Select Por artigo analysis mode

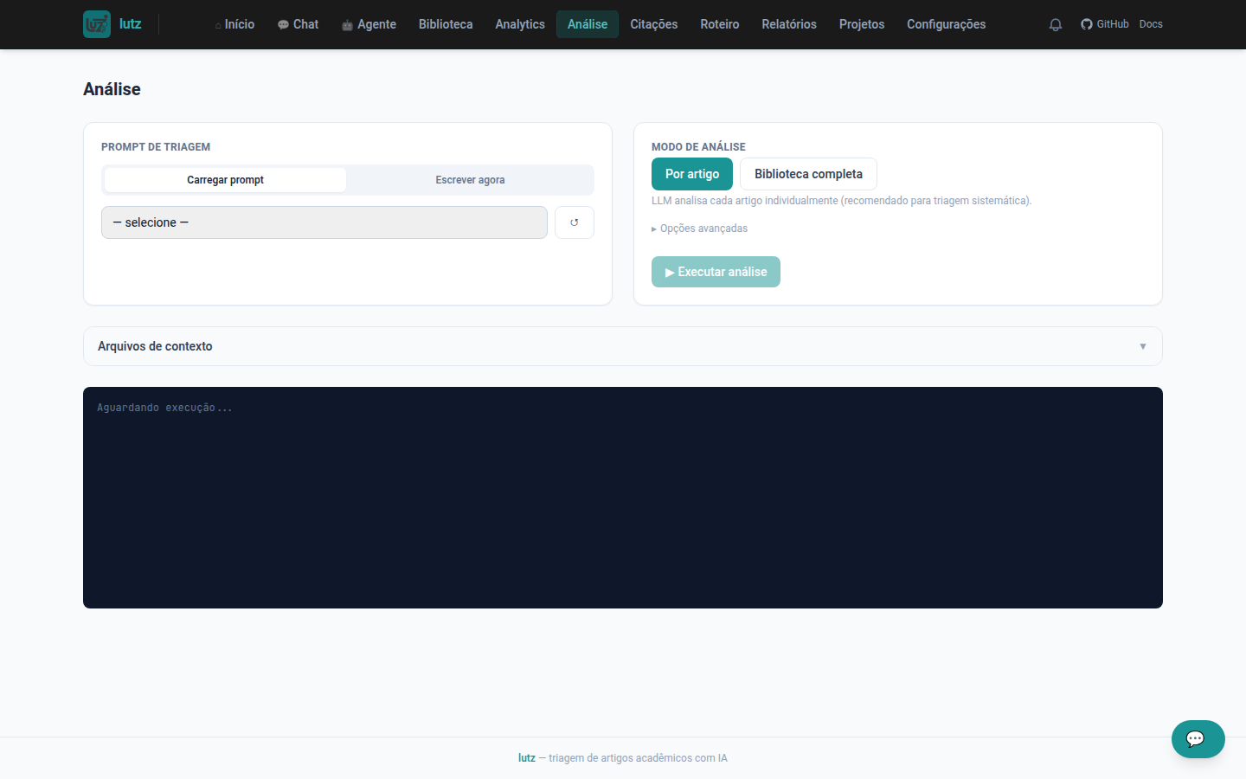pyautogui.click(x=692, y=174)
